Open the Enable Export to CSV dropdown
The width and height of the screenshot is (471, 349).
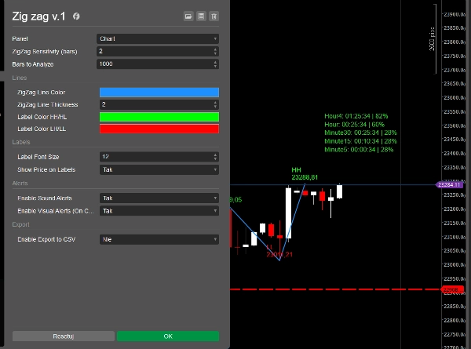158,239
